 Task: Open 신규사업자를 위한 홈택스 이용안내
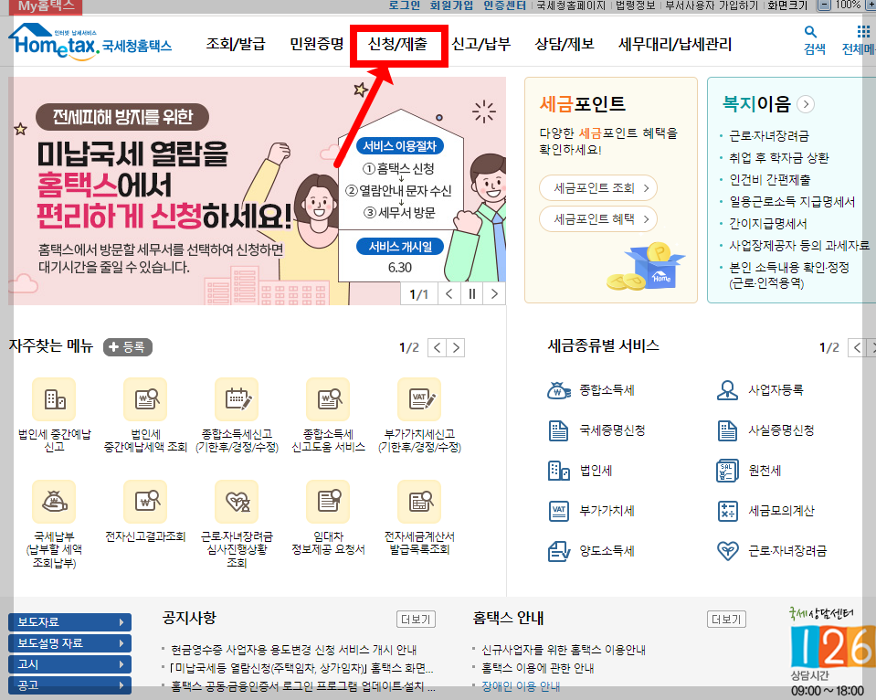pos(564,650)
